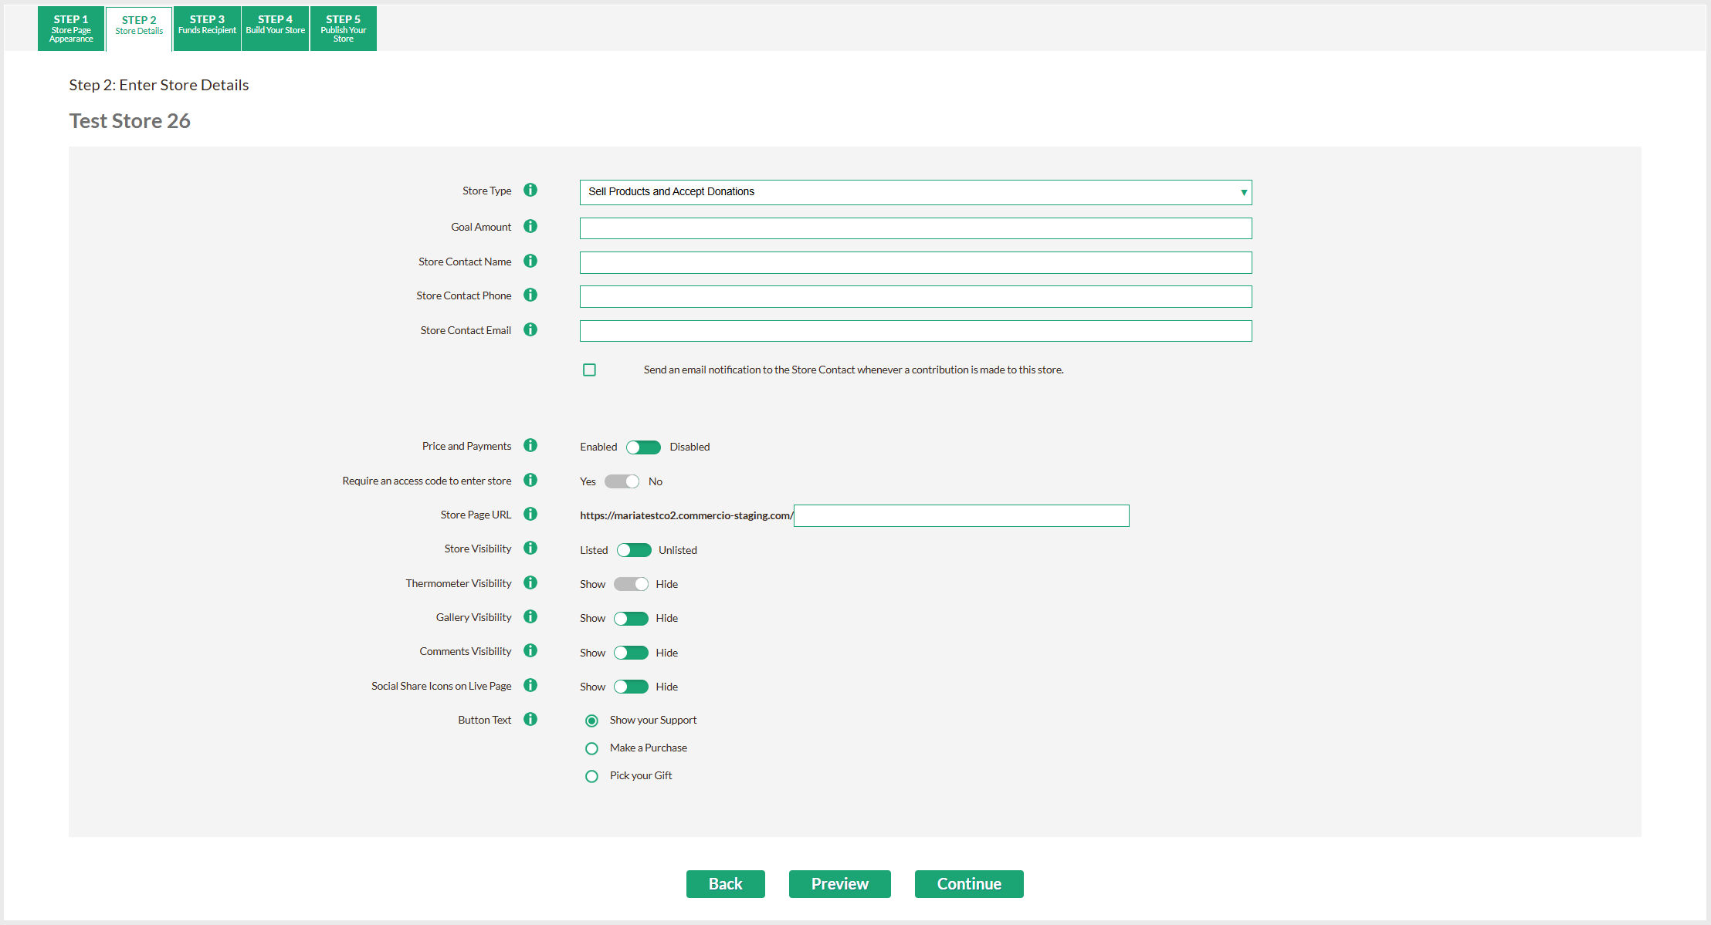The image size is (1711, 925).
Task: Check the email notification checkbox
Action: coord(590,370)
